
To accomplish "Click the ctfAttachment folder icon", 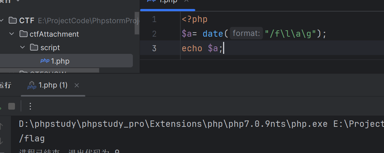I will pos(23,34).
